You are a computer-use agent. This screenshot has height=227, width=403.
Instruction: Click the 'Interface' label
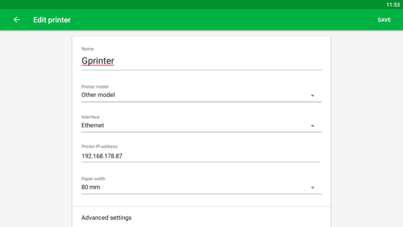pos(91,117)
